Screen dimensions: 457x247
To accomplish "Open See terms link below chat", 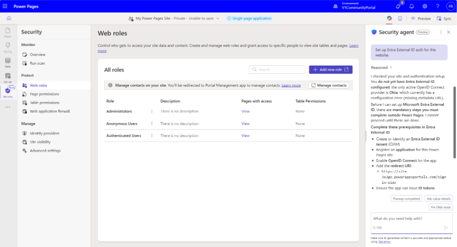I will 384,241.
